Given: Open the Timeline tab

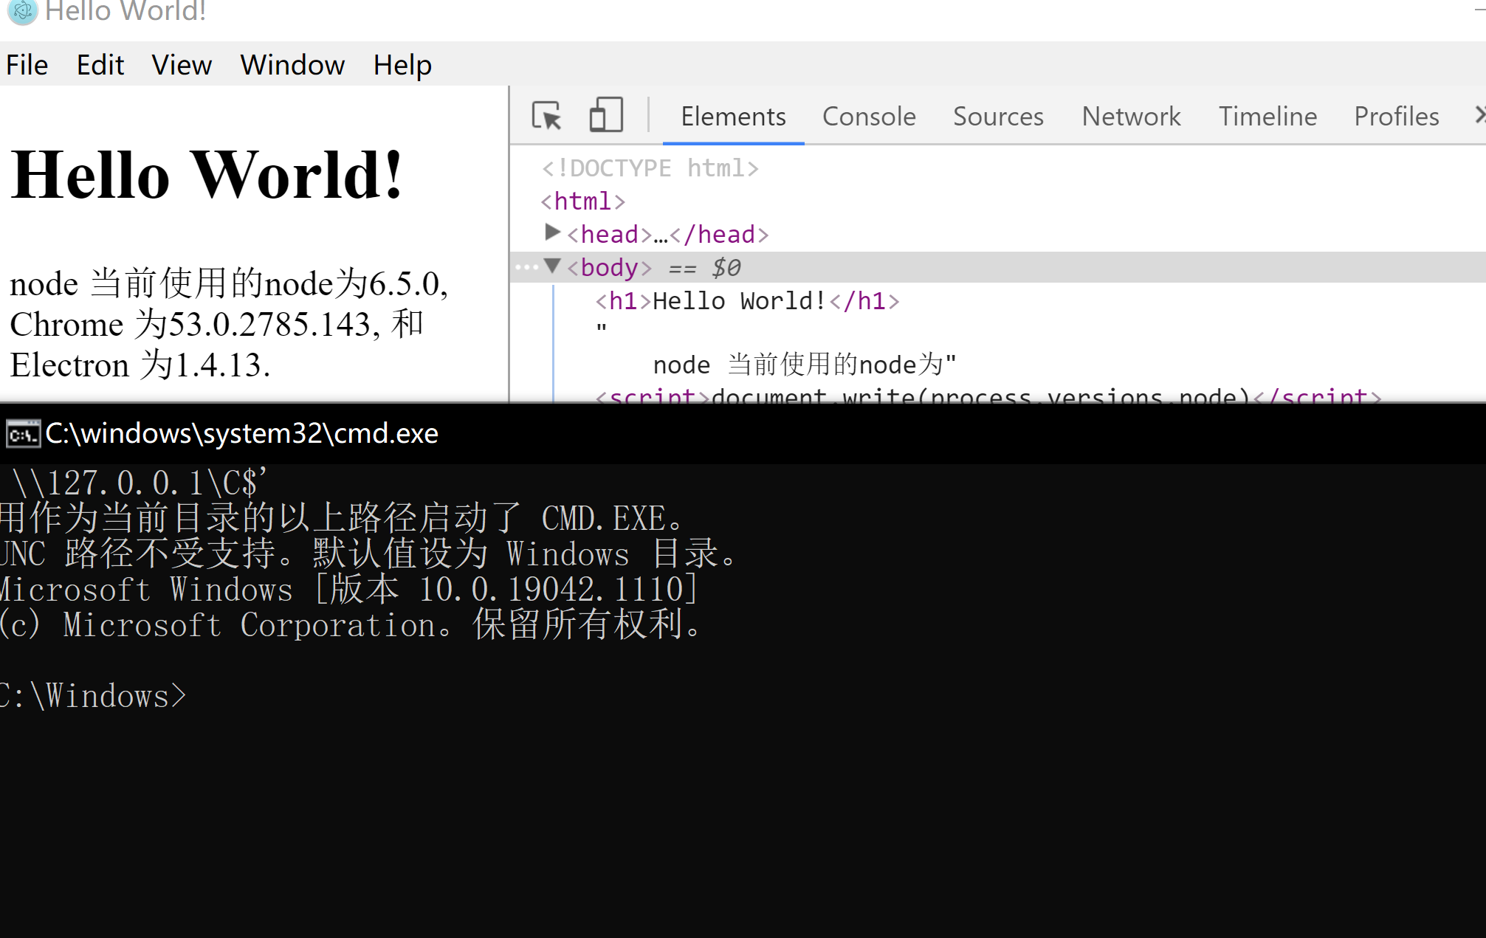Looking at the screenshot, I should click(1267, 116).
